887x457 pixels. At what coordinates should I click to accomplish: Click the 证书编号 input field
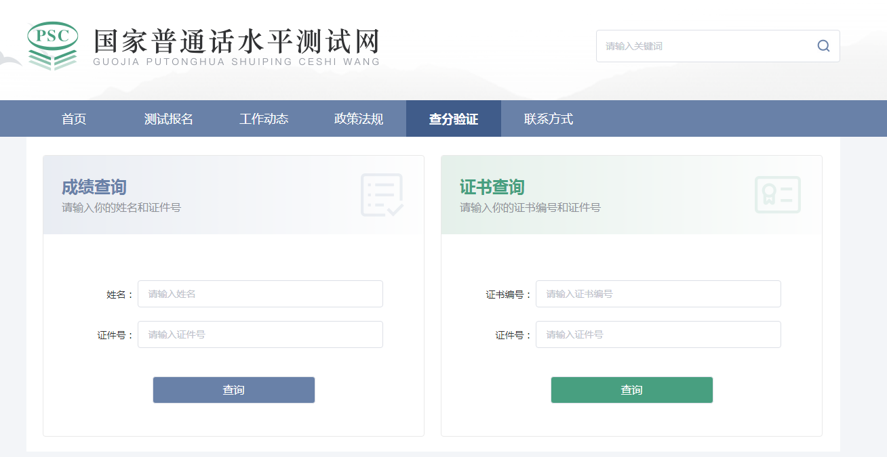(x=658, y=294)
